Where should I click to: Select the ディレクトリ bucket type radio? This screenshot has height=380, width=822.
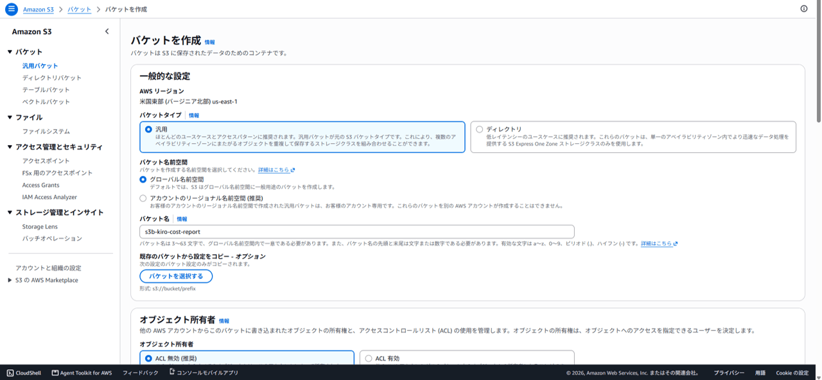point(479,129)
